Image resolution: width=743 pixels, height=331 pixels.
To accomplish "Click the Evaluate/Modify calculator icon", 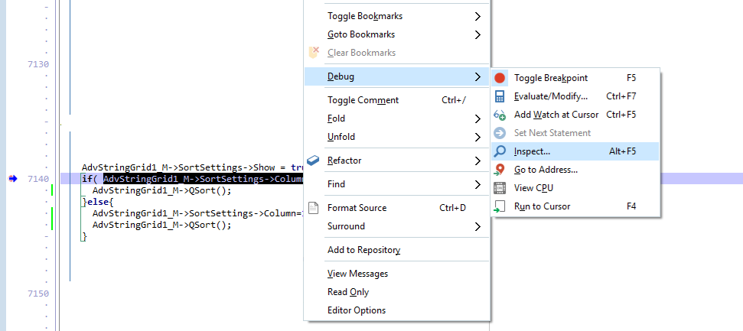I will tap(500, 96).
